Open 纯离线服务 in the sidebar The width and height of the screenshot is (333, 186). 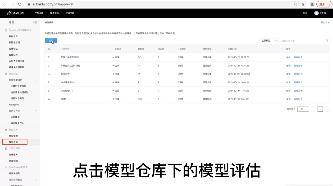tap(14, 173)
